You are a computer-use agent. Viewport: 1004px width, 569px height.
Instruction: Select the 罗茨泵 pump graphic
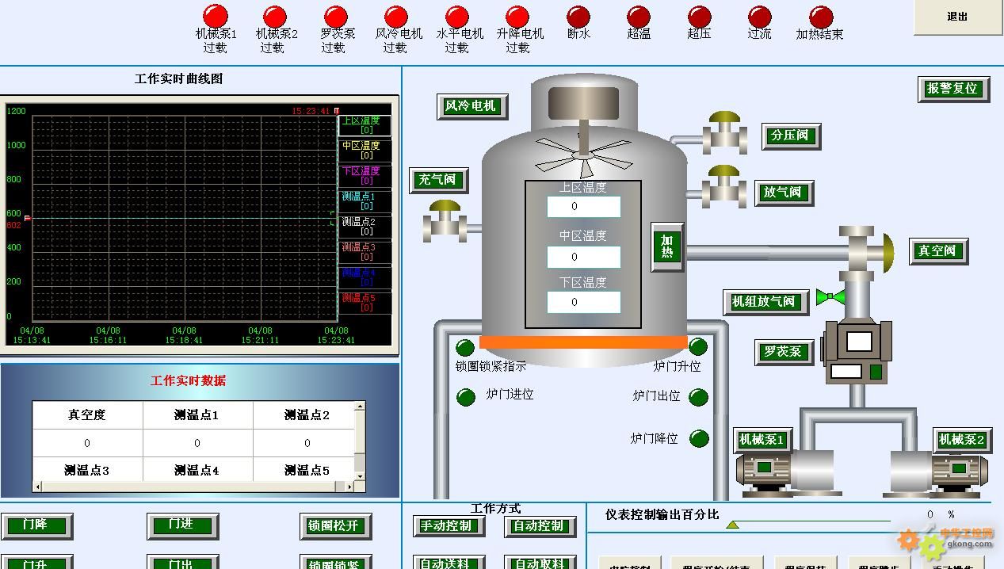(857, 353)
